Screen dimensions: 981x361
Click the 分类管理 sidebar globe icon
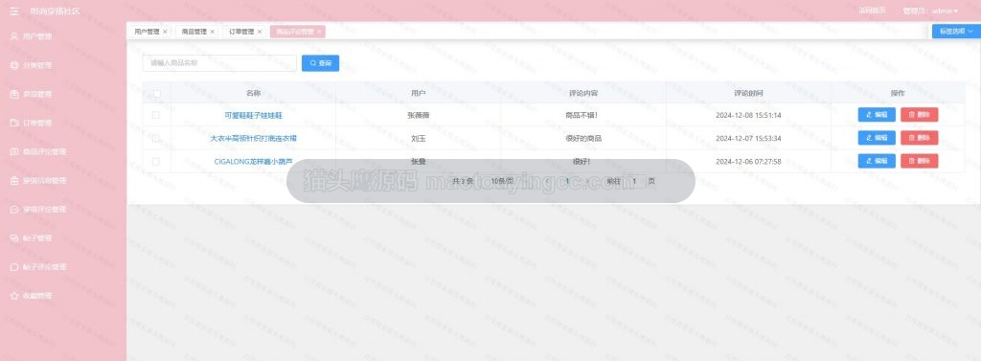pyautogui.click(x=14, y=65)
